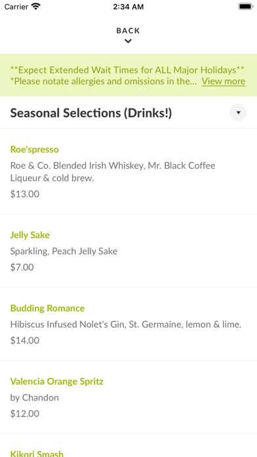Choose the Valencia Orange Spritz title

pos(57,381)
